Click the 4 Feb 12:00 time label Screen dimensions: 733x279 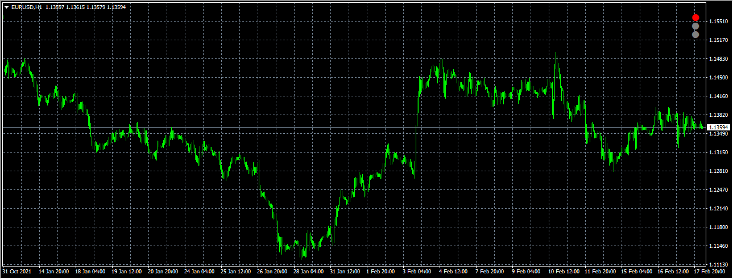click(x=454, y=272)
